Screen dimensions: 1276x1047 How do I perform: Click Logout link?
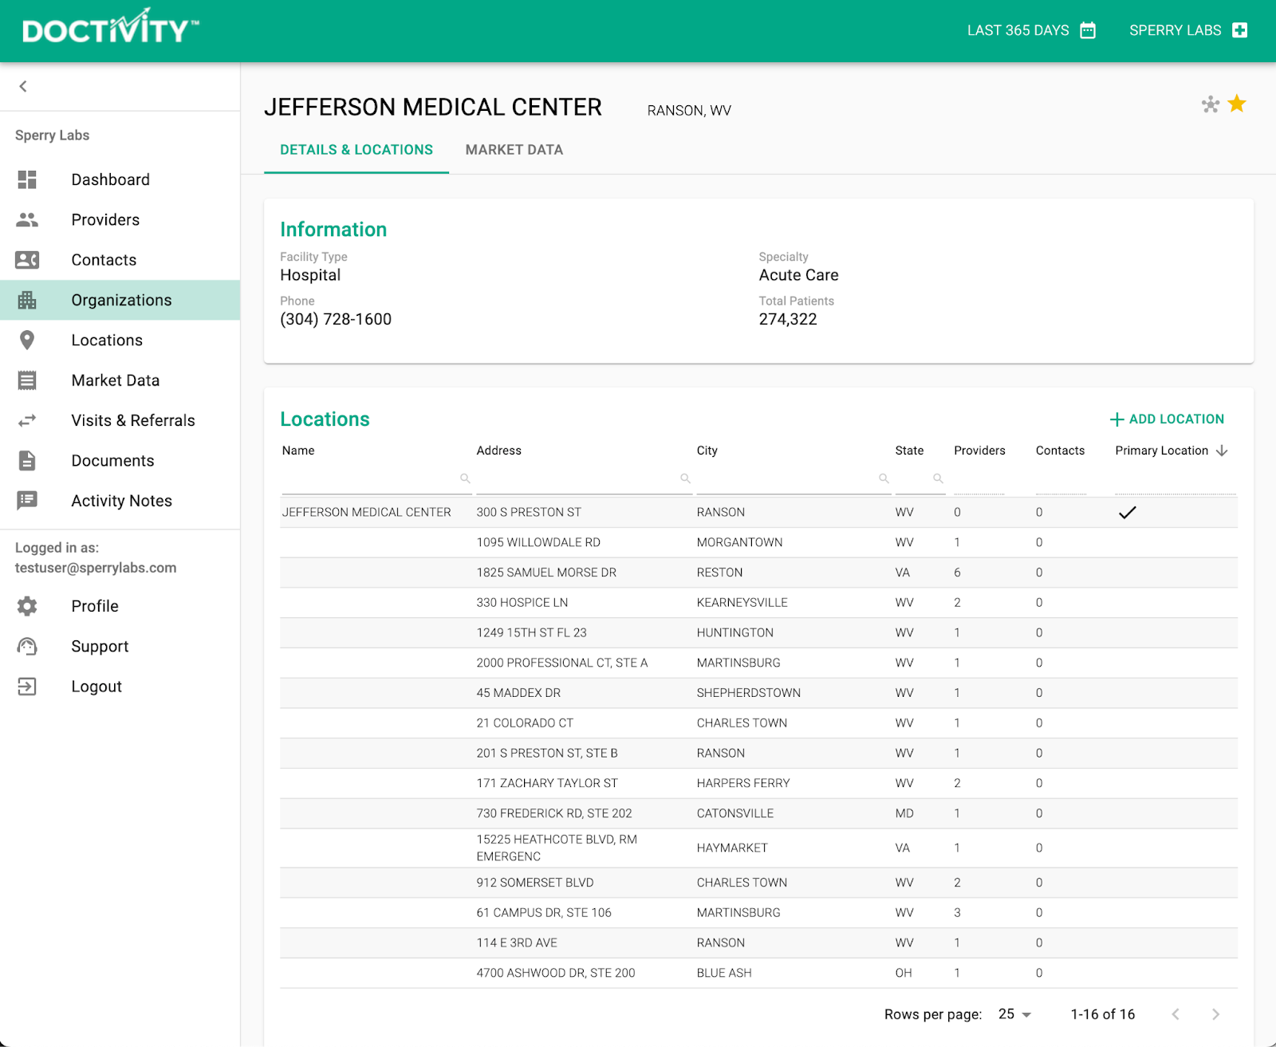pos(120,687)
